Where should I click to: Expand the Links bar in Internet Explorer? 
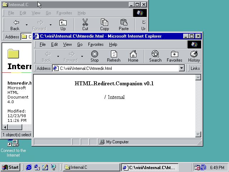click(x=195, y=68)
